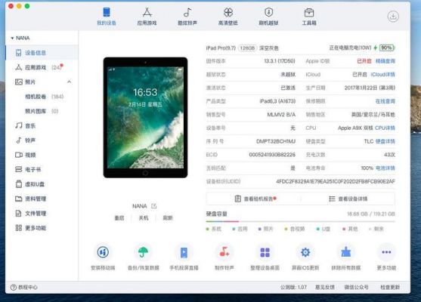Collapse the 照片 section chevron
421x302 pixels.
70,82
